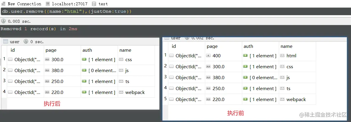Click the name column header in the five-row table
This screenshot has height=122, width=351.
(x=287, y=46)
